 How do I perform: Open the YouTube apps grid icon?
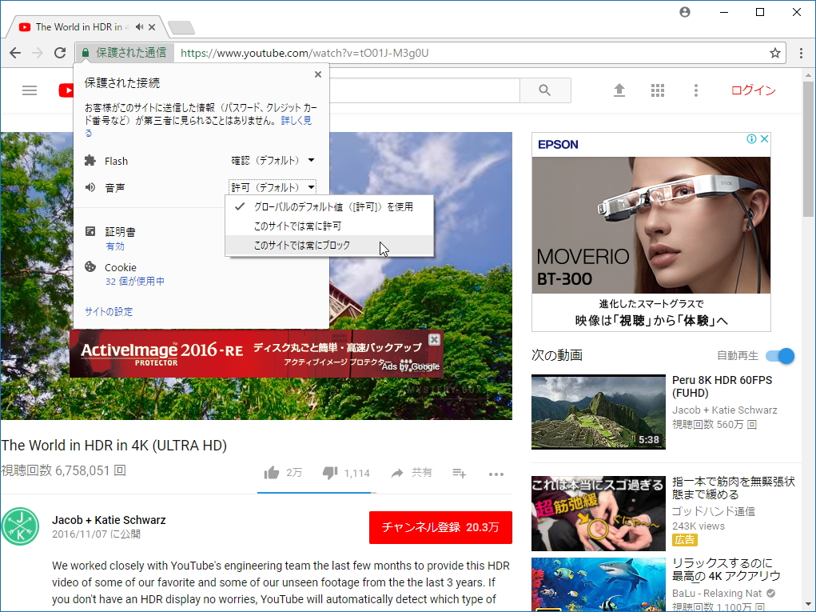coord(657,90)
